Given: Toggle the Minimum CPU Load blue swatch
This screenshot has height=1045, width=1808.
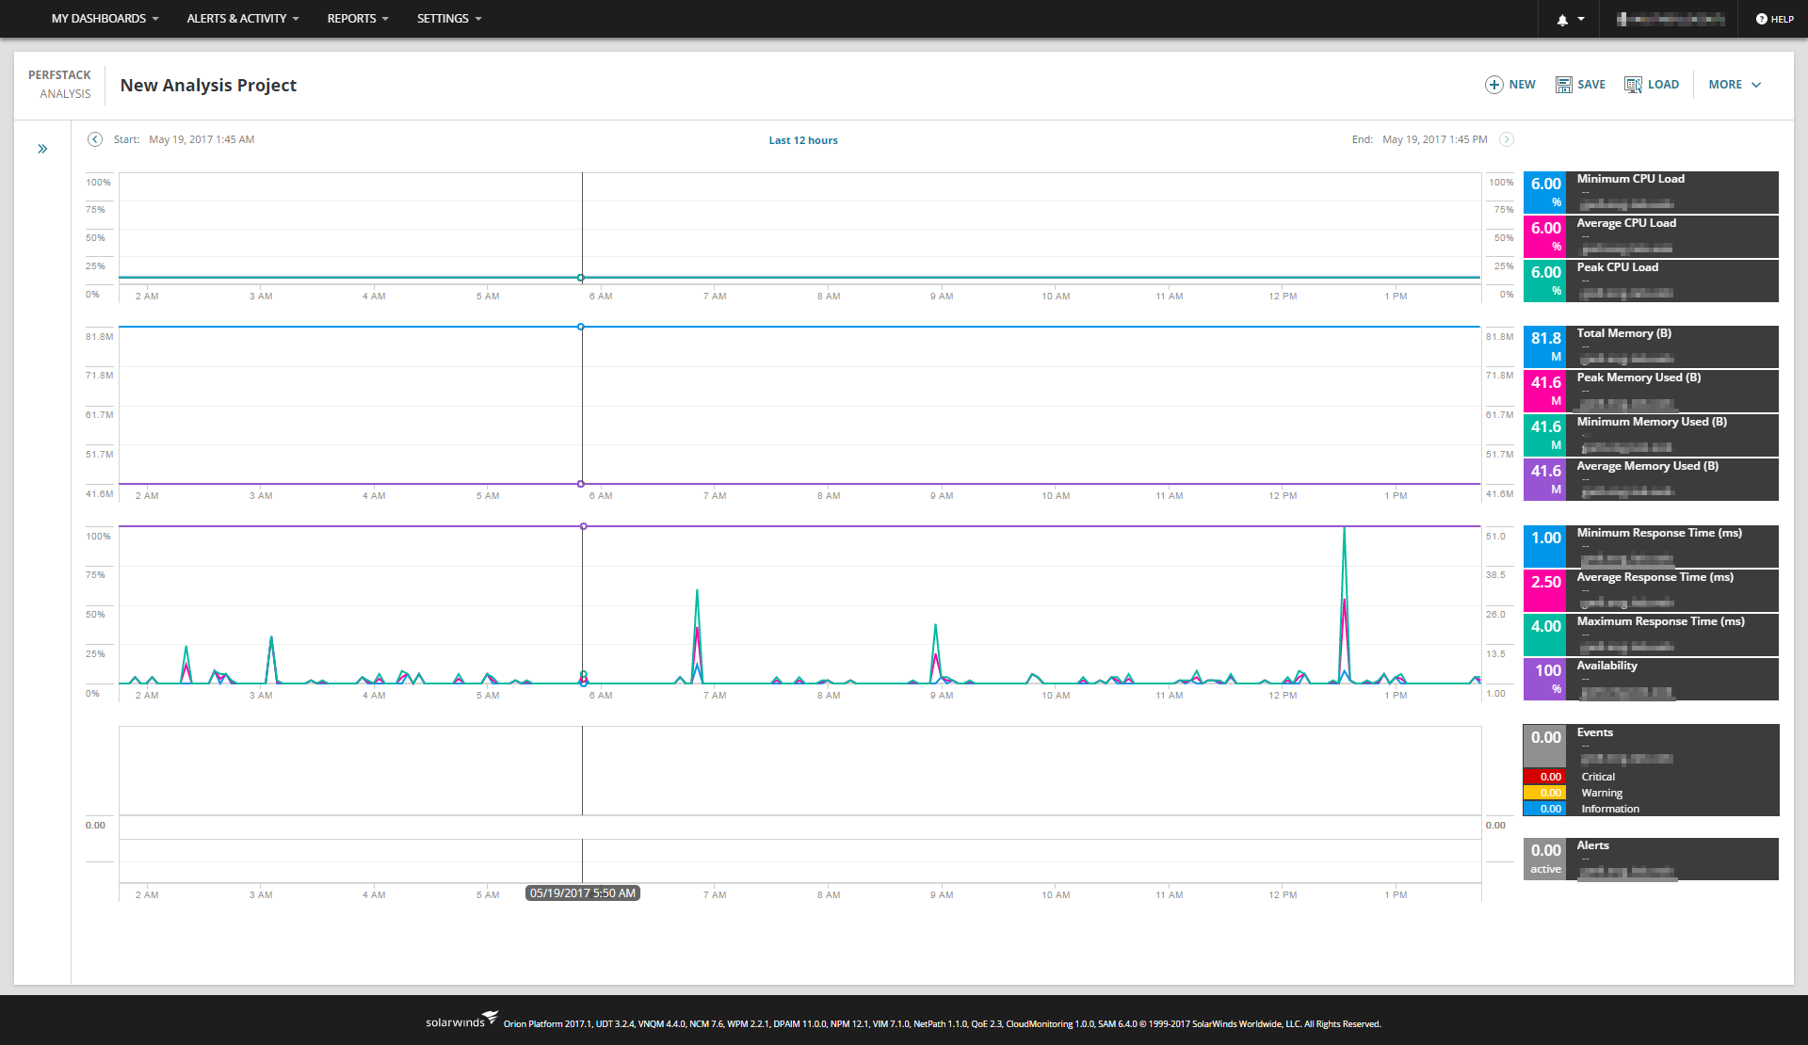Looking at the screenshot, I should click(x=1544, y=192).
